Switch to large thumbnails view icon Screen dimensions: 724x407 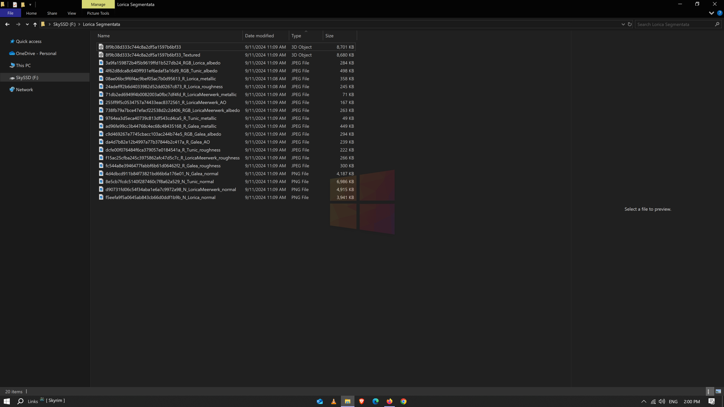(718, 392)
